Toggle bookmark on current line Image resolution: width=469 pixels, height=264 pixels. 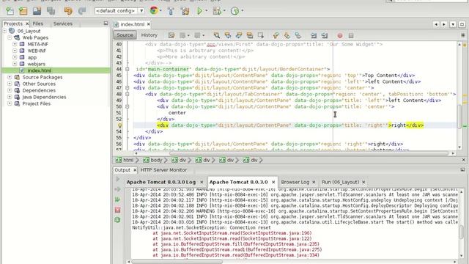298,35
